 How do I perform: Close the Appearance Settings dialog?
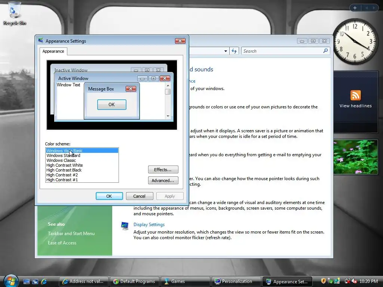(x=180, y=41)
